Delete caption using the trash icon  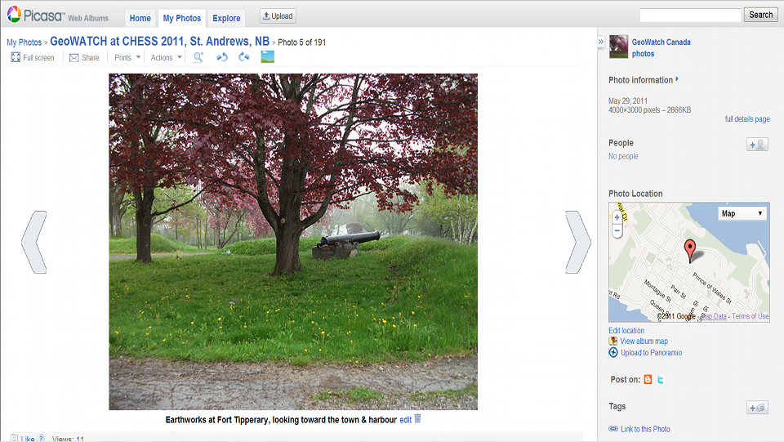(x=417, y=418)
